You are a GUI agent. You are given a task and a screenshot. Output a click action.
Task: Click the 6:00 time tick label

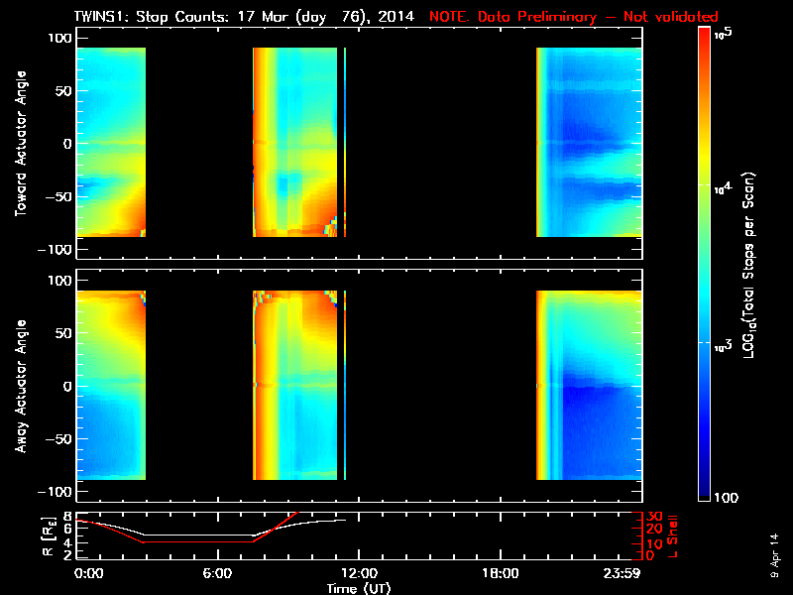217,573
